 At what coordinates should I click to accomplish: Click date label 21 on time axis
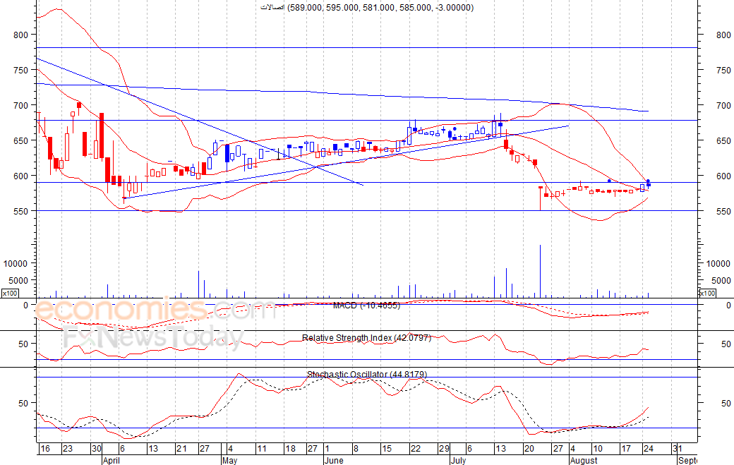(x=181, y=449)
